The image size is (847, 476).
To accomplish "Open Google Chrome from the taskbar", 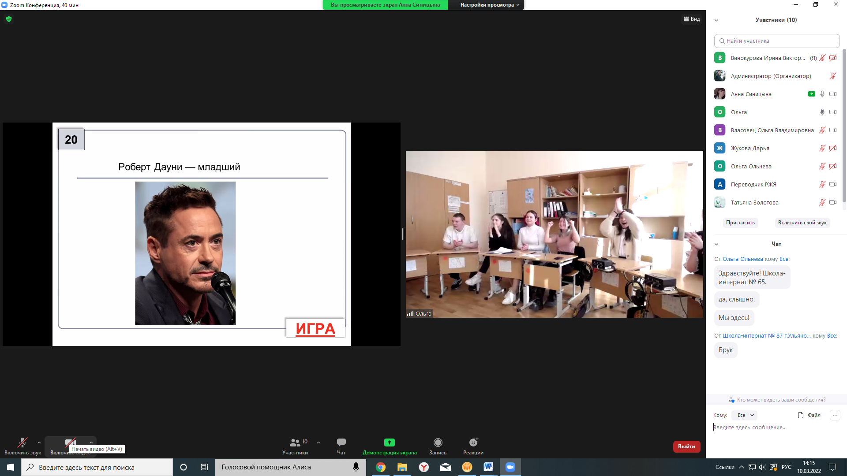I will [380, 467].
